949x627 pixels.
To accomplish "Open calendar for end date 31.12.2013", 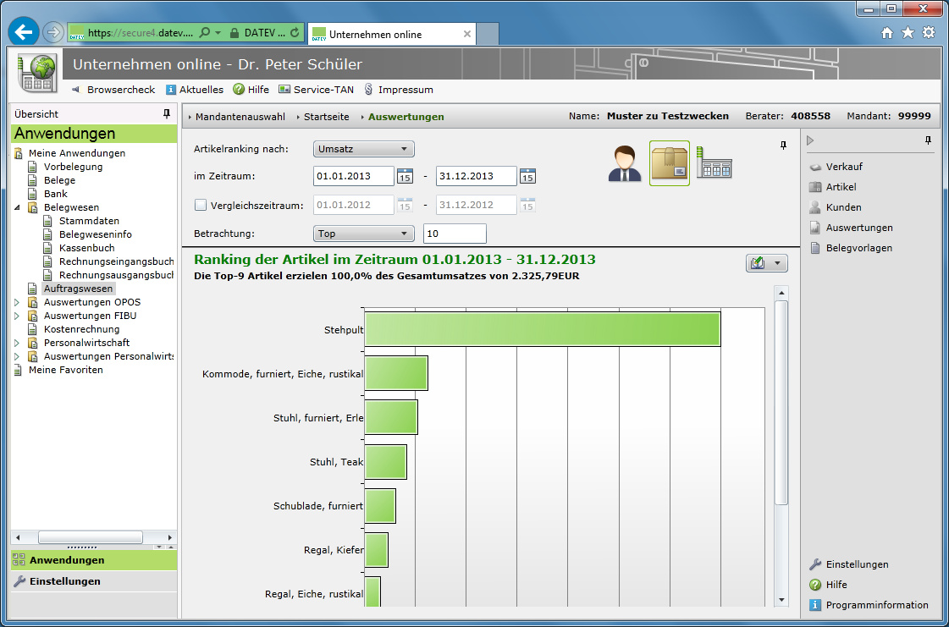I will coord(527,176).
